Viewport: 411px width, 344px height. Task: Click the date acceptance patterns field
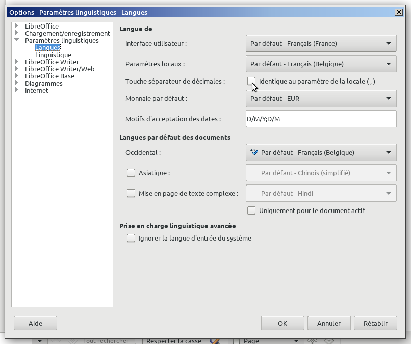coord(321,119)
